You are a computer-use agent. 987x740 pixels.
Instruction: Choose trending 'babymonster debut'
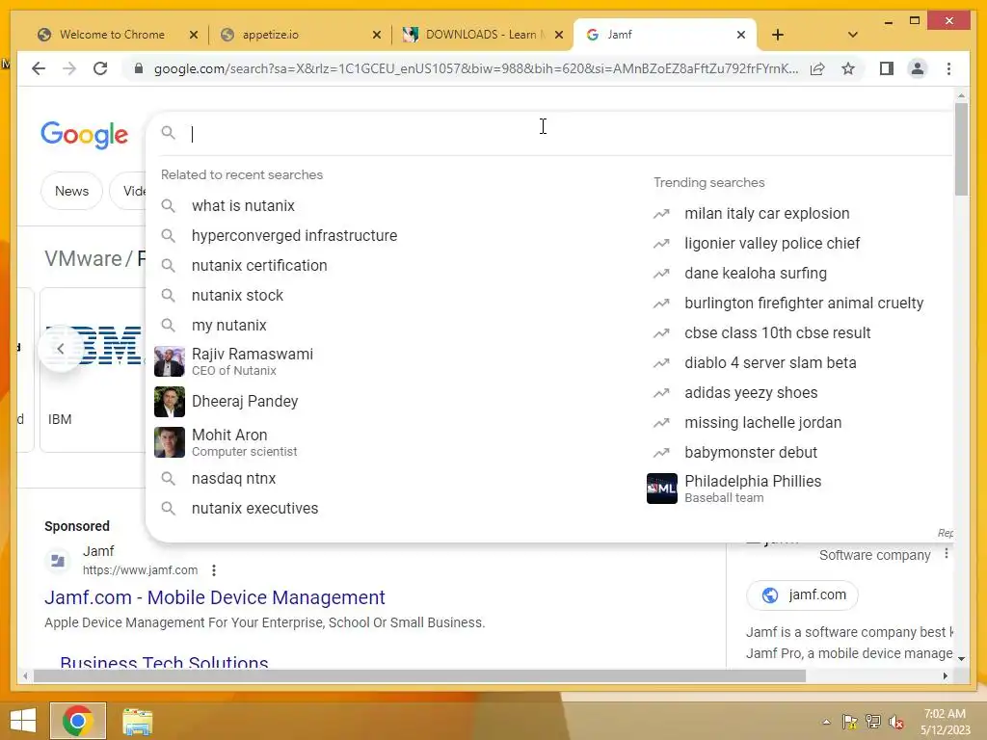coord(751,453)
